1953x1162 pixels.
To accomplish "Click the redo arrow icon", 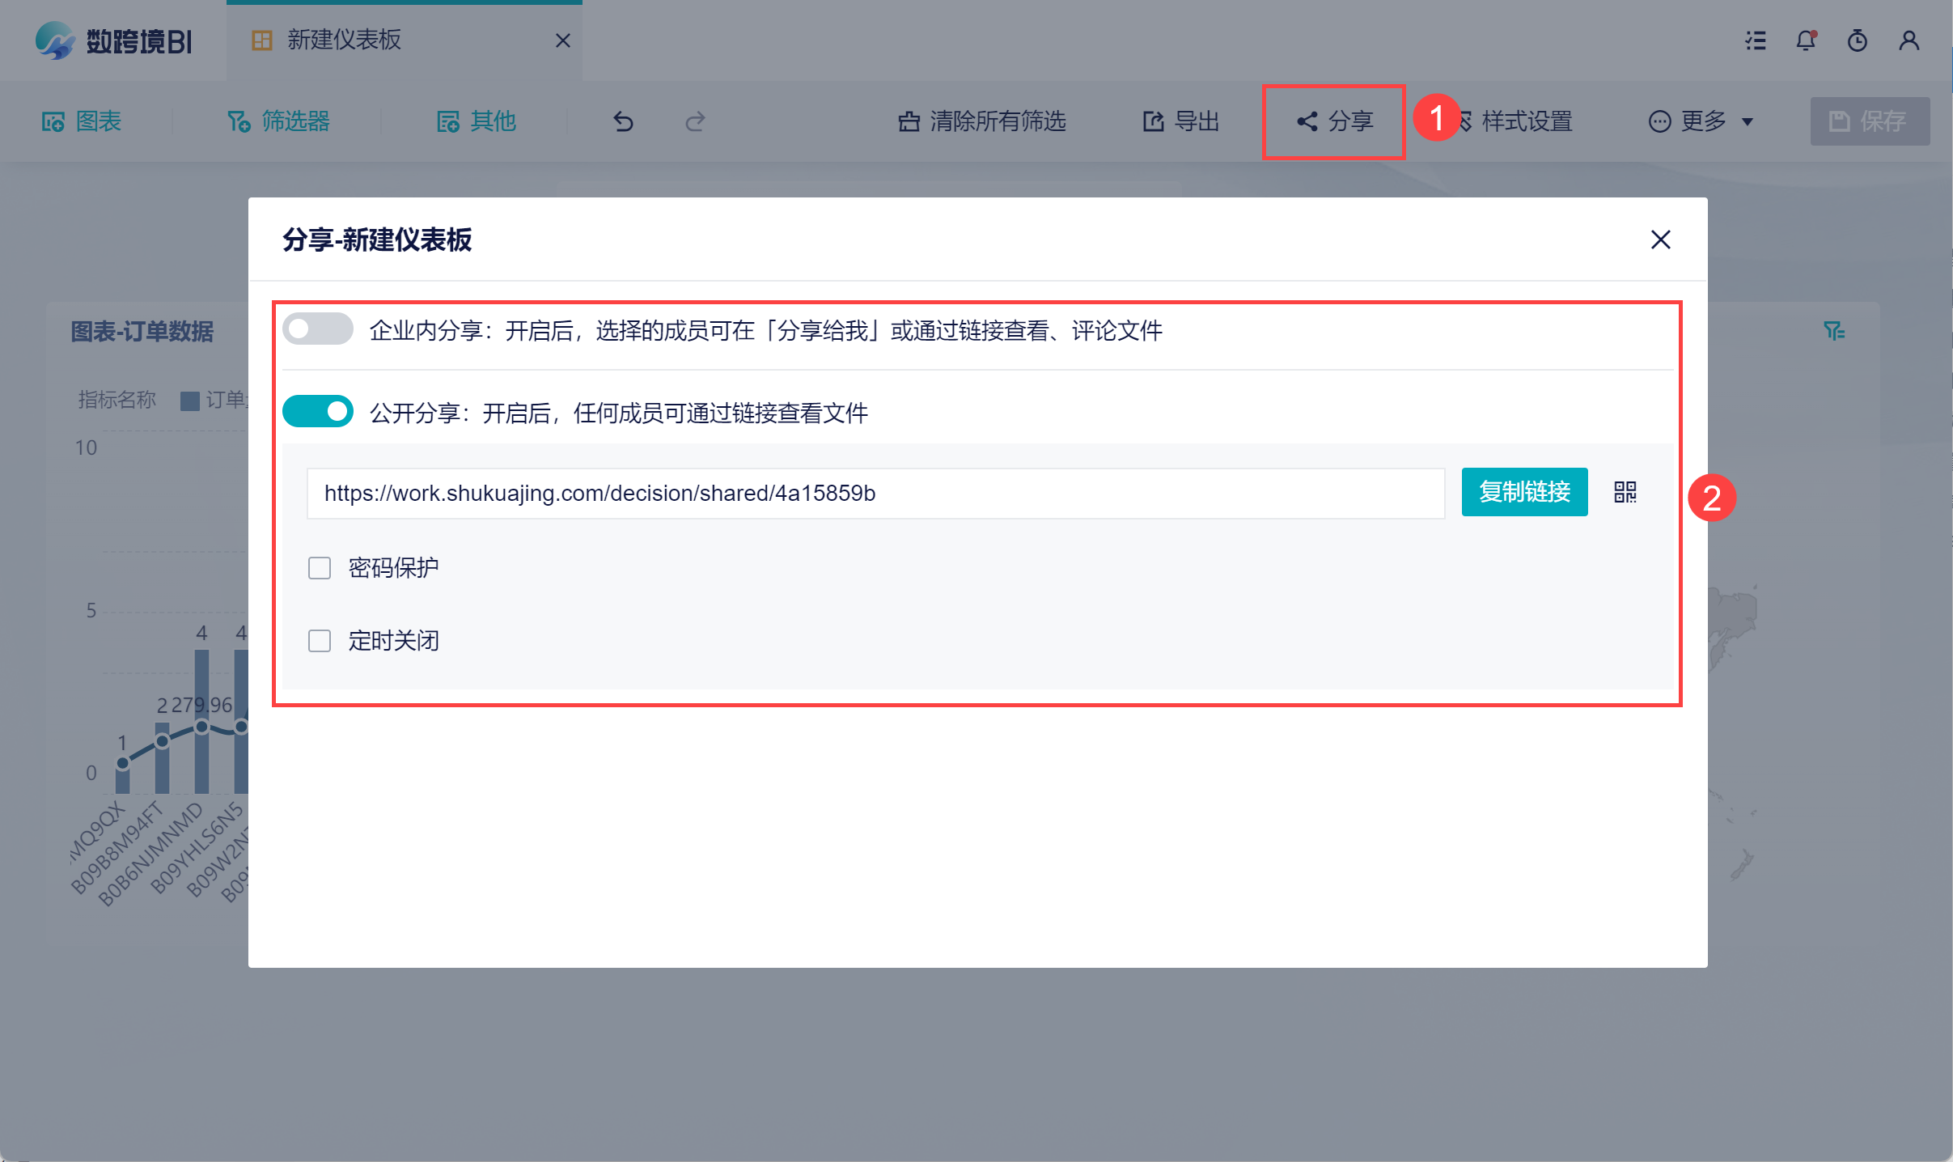I will pyautogui.click(x=695, y=121).
